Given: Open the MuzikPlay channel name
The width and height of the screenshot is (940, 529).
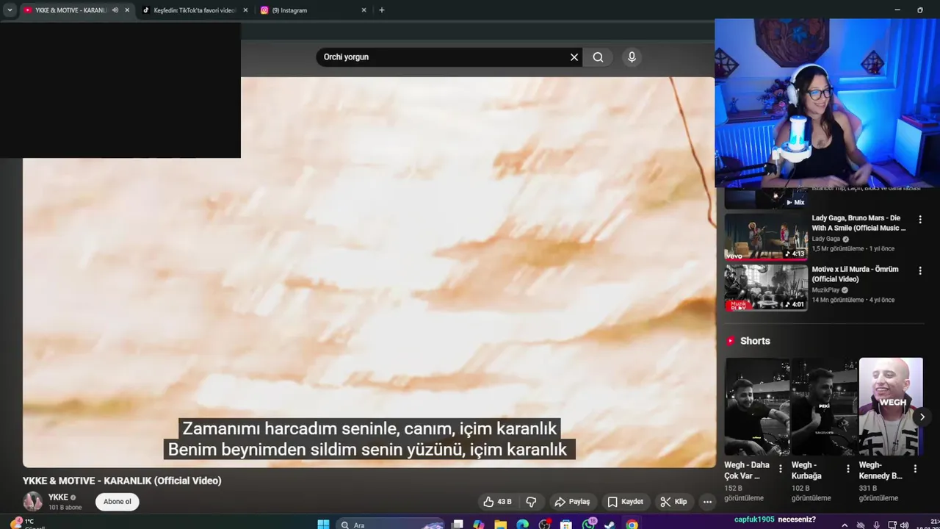Looking at the screenshot, I should click(825, 289).
